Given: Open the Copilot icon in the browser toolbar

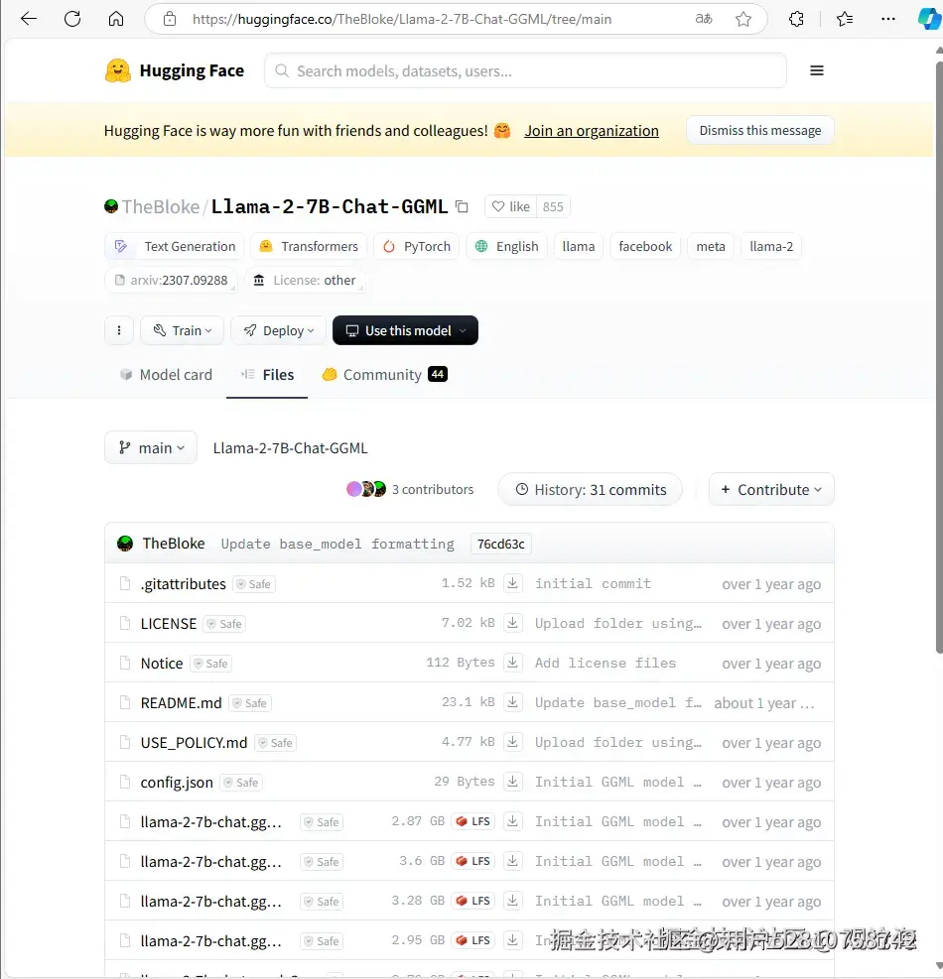Looking at the screenshot, I should 929,19.
